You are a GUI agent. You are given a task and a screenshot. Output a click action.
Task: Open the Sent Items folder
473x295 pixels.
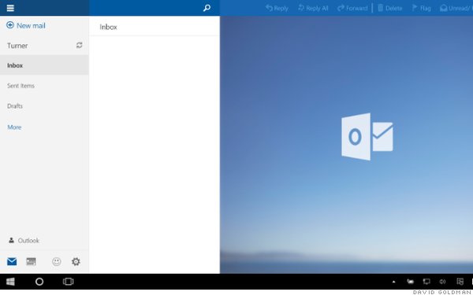coord(20,86)
